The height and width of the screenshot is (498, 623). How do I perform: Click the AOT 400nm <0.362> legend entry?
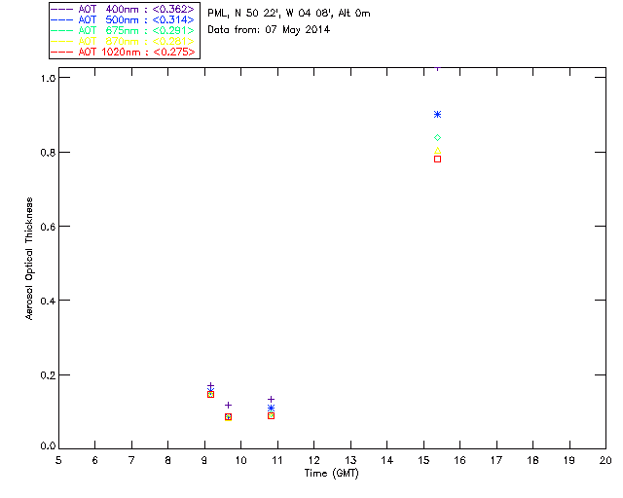pyautogui.click(x=123, y=9)
